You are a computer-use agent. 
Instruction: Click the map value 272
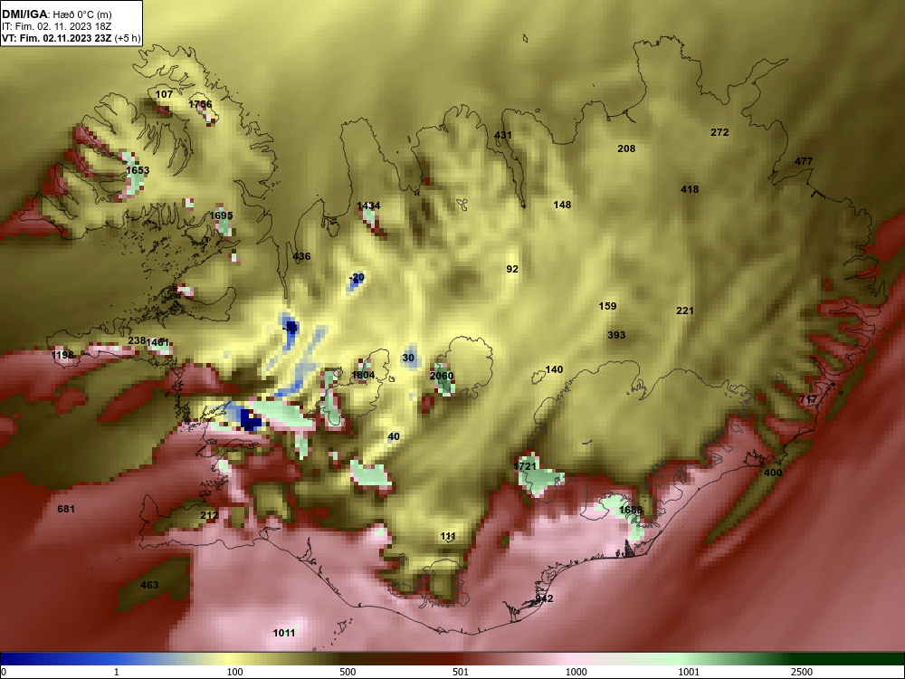(719, 132)
